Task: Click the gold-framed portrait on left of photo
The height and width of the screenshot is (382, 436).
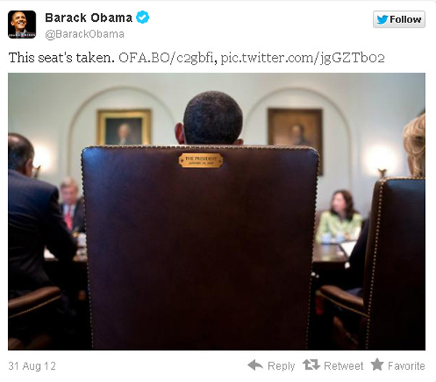Action: 124,127
